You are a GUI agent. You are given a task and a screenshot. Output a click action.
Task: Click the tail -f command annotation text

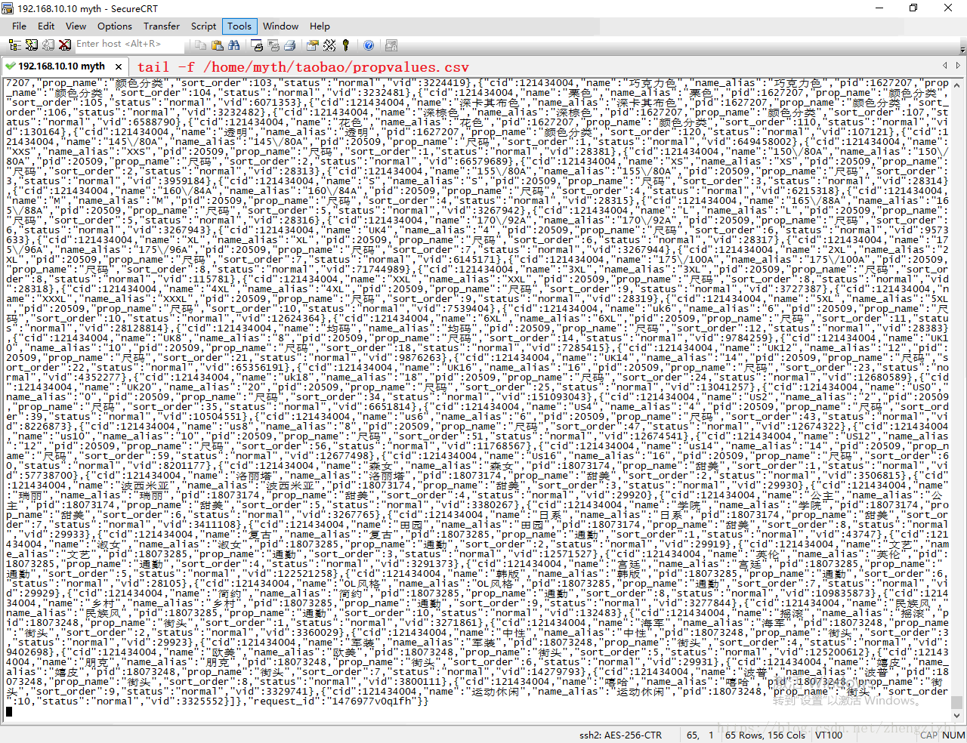coord(304,66)
